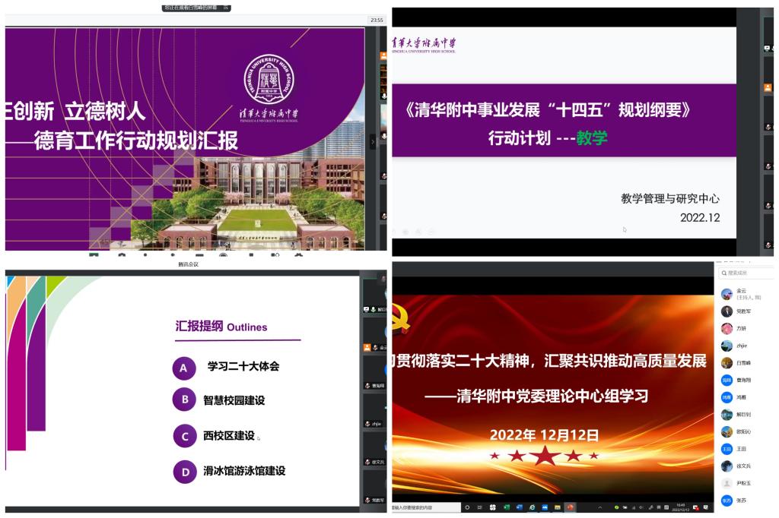Click outline item B 智慧校园建设
Viewport: 779px width, 518px height.
234,400
